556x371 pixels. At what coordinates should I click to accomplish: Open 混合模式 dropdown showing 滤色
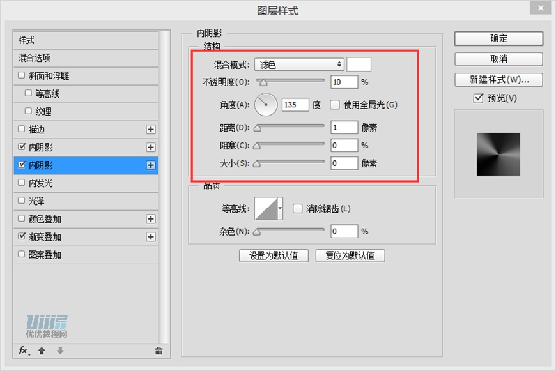click(299, 64)
